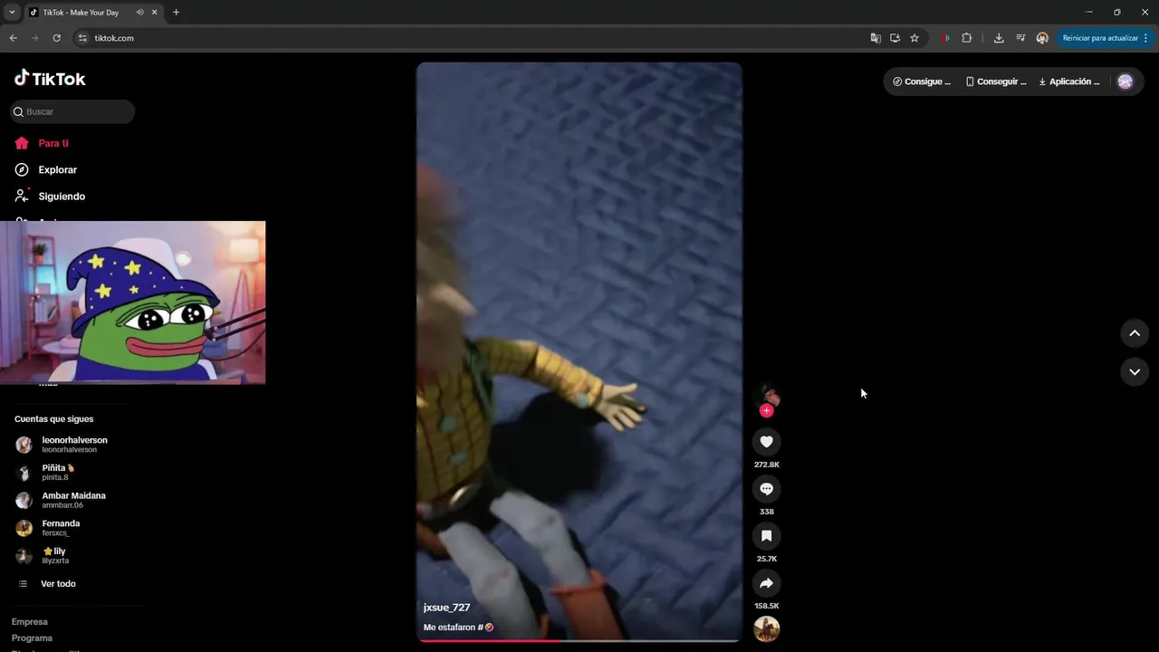Open the media controls icon
The height and width of the screenshot is (652, 1159).
1020,38
